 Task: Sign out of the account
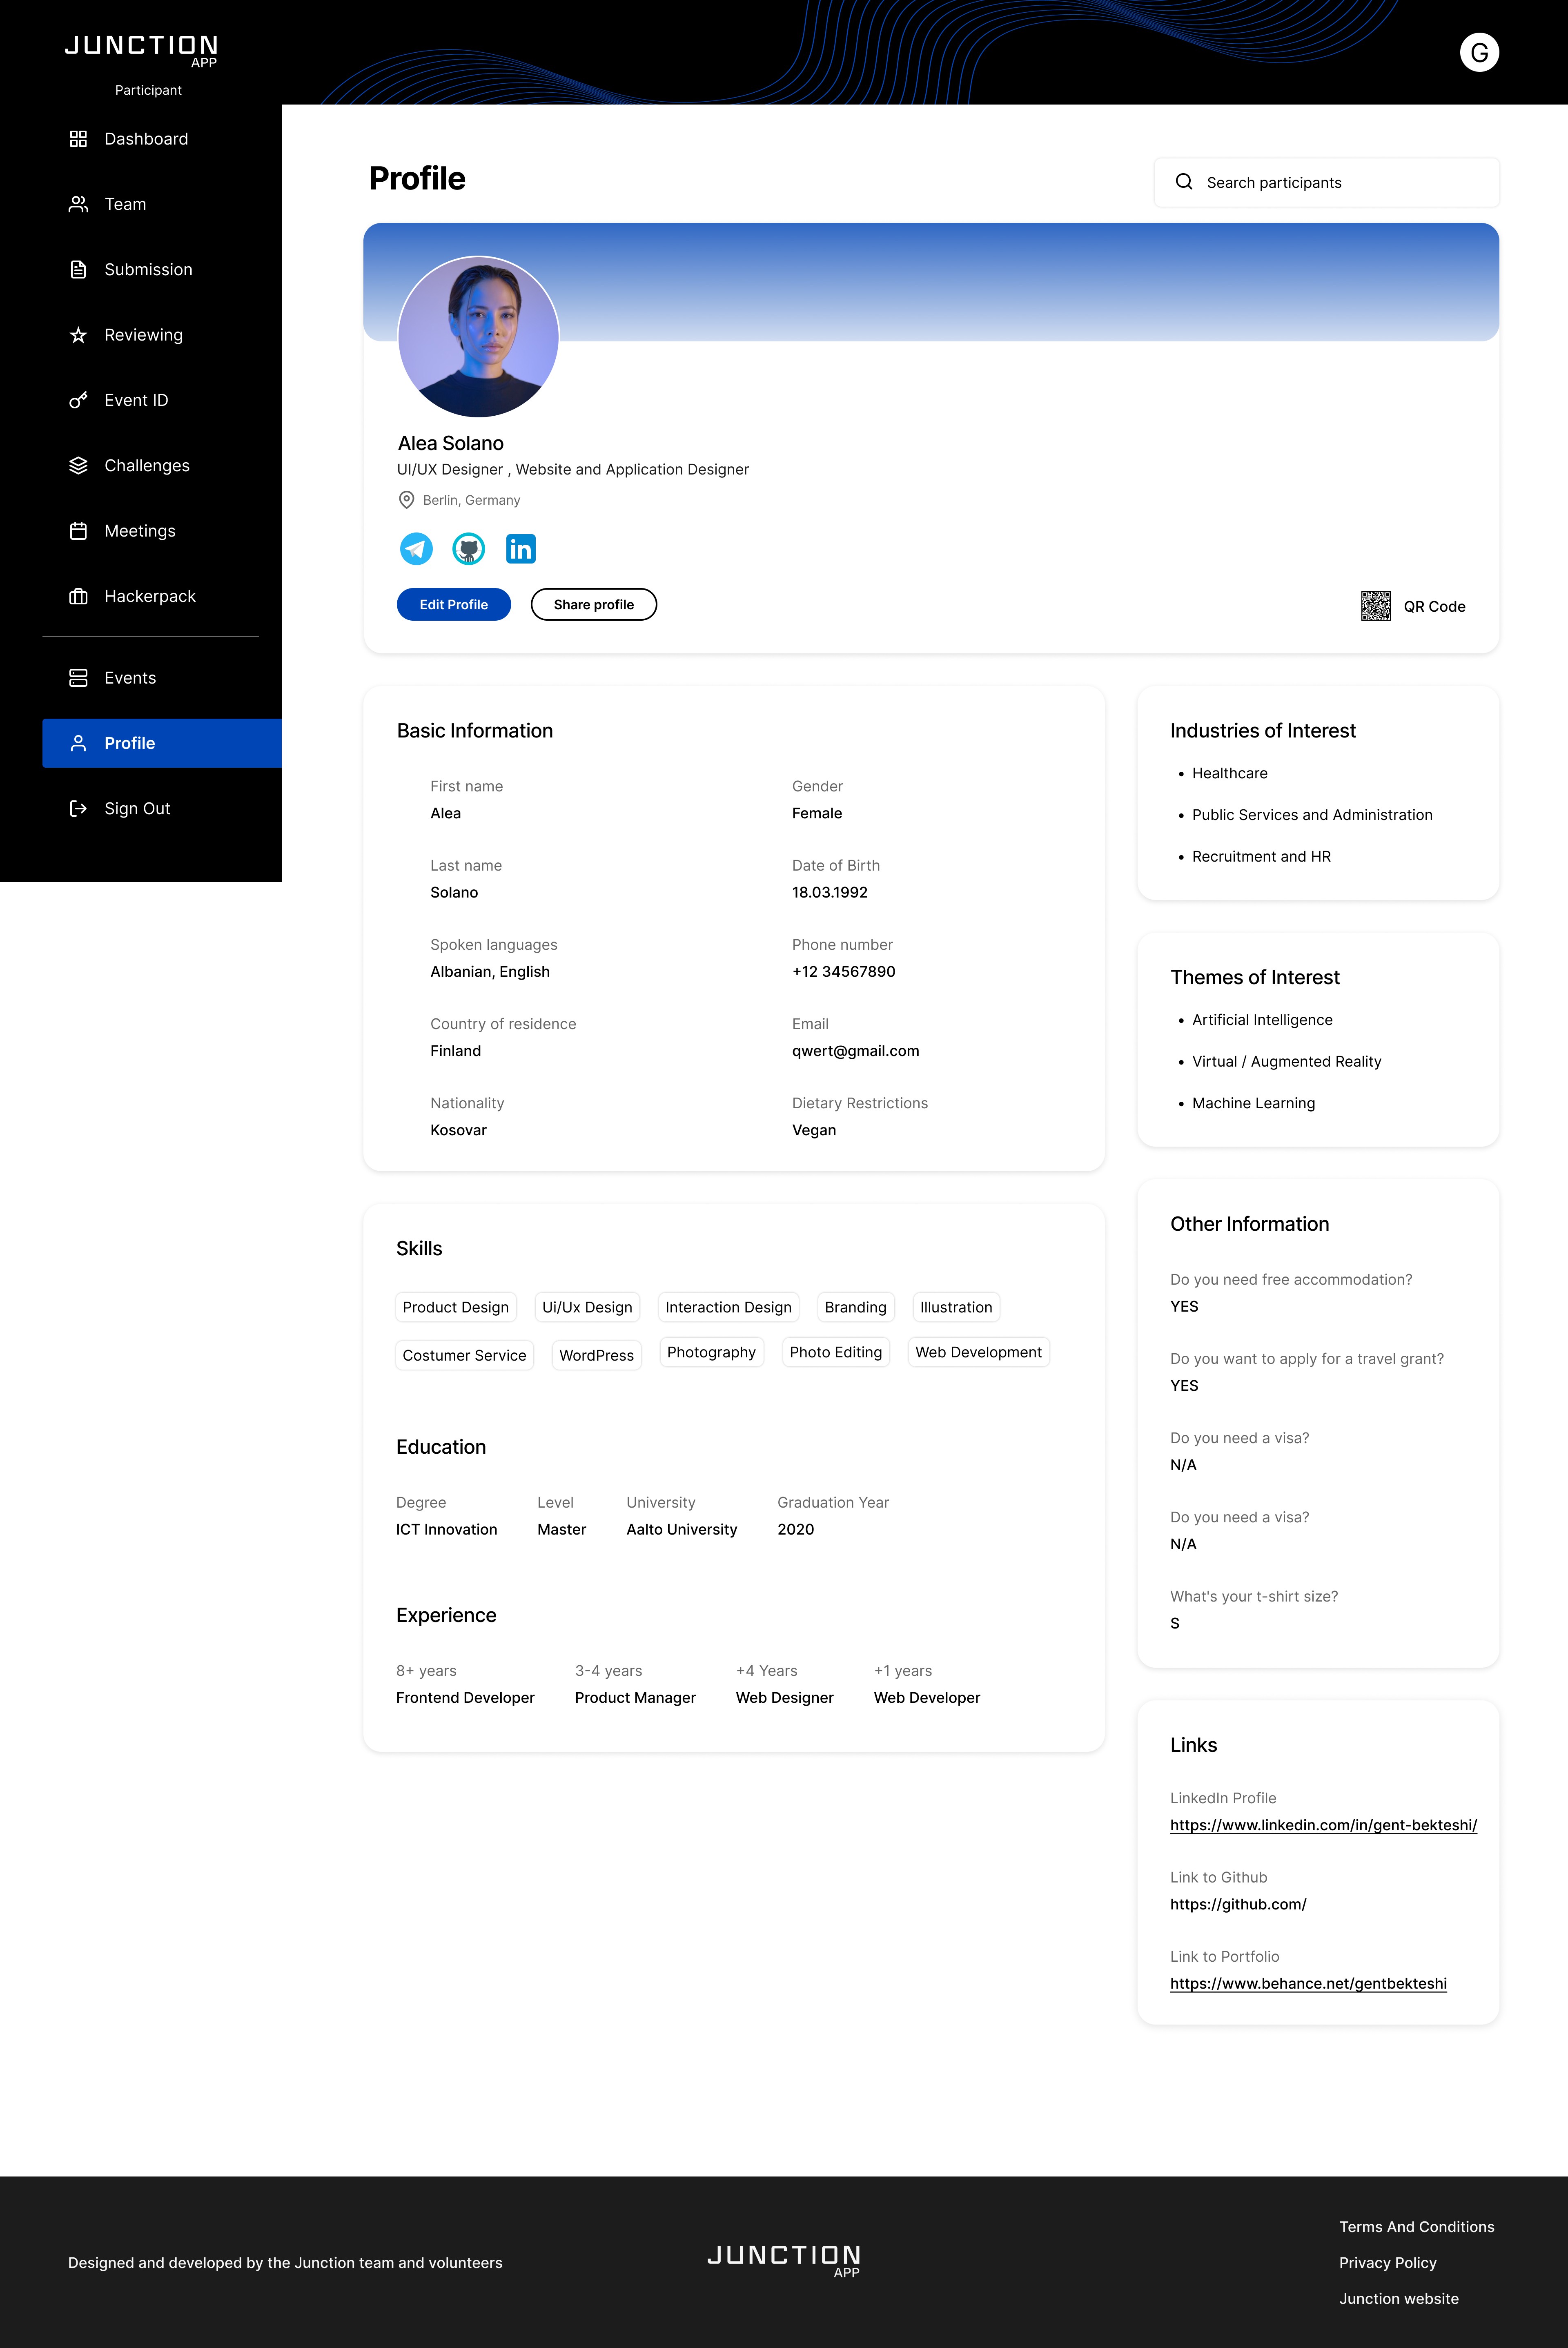point(137,808)
